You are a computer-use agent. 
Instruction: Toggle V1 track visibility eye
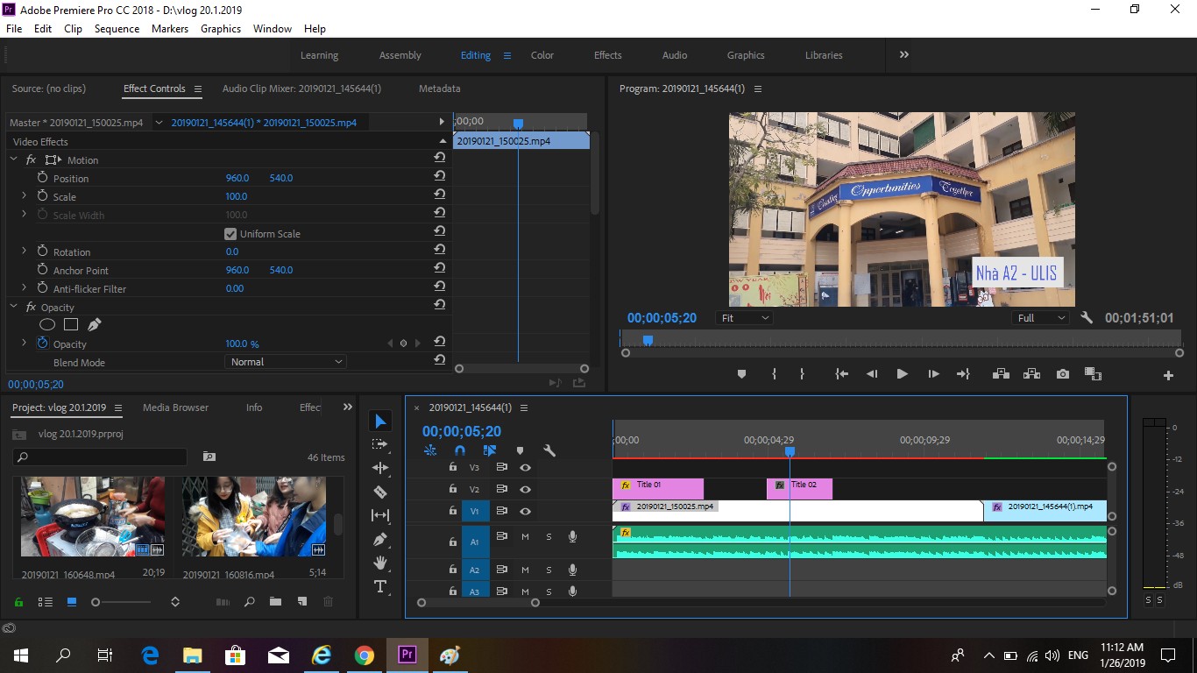(x=525, y=511)
